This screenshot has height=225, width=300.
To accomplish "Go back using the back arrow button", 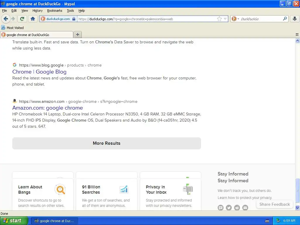I will (x=6, y=19).
